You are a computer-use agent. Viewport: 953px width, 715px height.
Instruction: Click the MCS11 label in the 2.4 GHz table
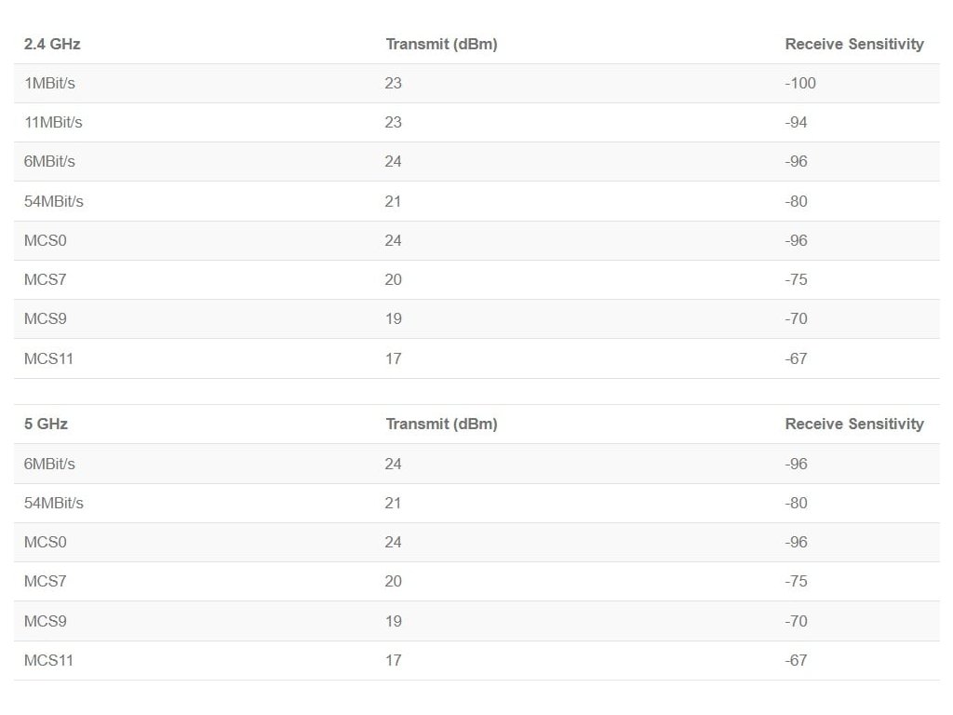[x=48, y=358]
